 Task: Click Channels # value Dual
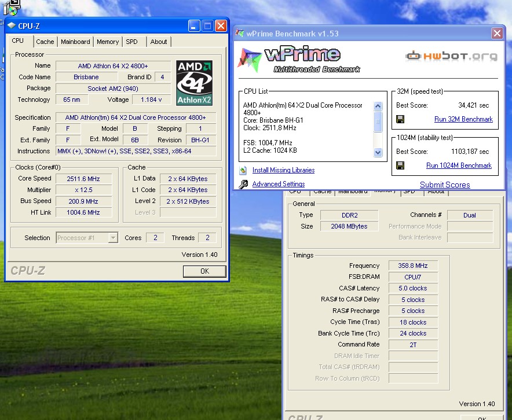tap(470, 215)
